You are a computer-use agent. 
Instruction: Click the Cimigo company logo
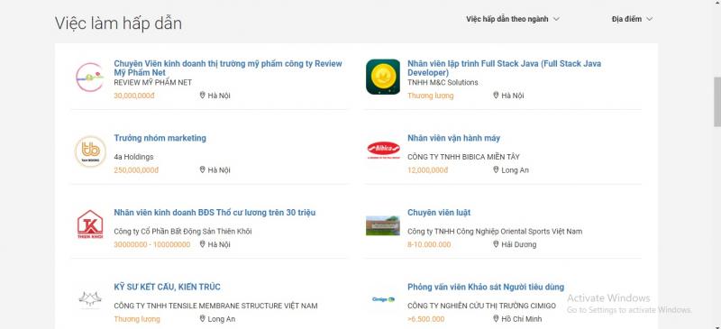coord(383,299)
